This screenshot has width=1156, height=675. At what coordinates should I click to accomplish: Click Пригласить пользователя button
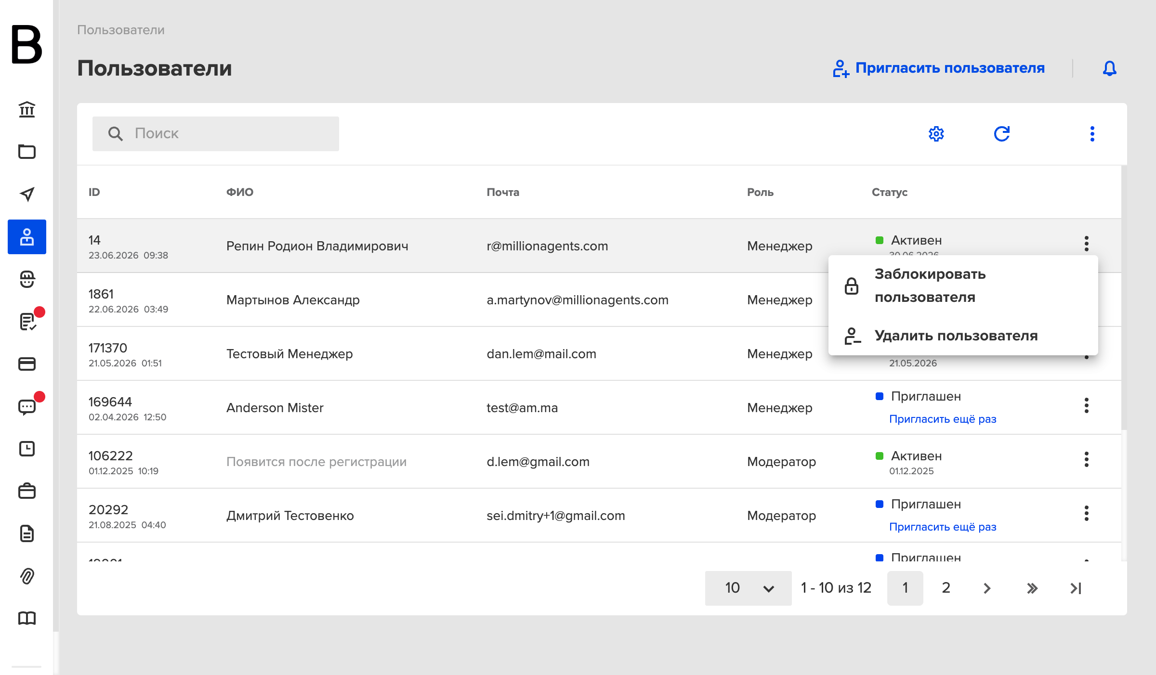939,68
